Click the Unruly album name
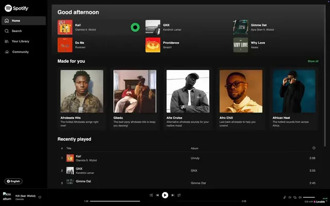Screen dimensions: 330x206 point(195,158)
